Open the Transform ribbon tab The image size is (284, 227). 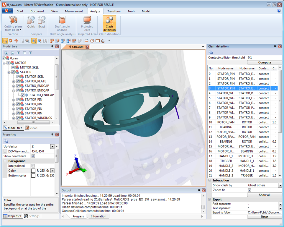tap(114, 11)
